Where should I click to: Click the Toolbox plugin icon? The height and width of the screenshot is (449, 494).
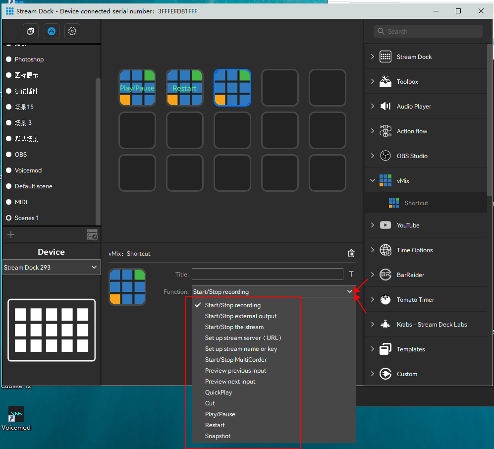[385, 81]
